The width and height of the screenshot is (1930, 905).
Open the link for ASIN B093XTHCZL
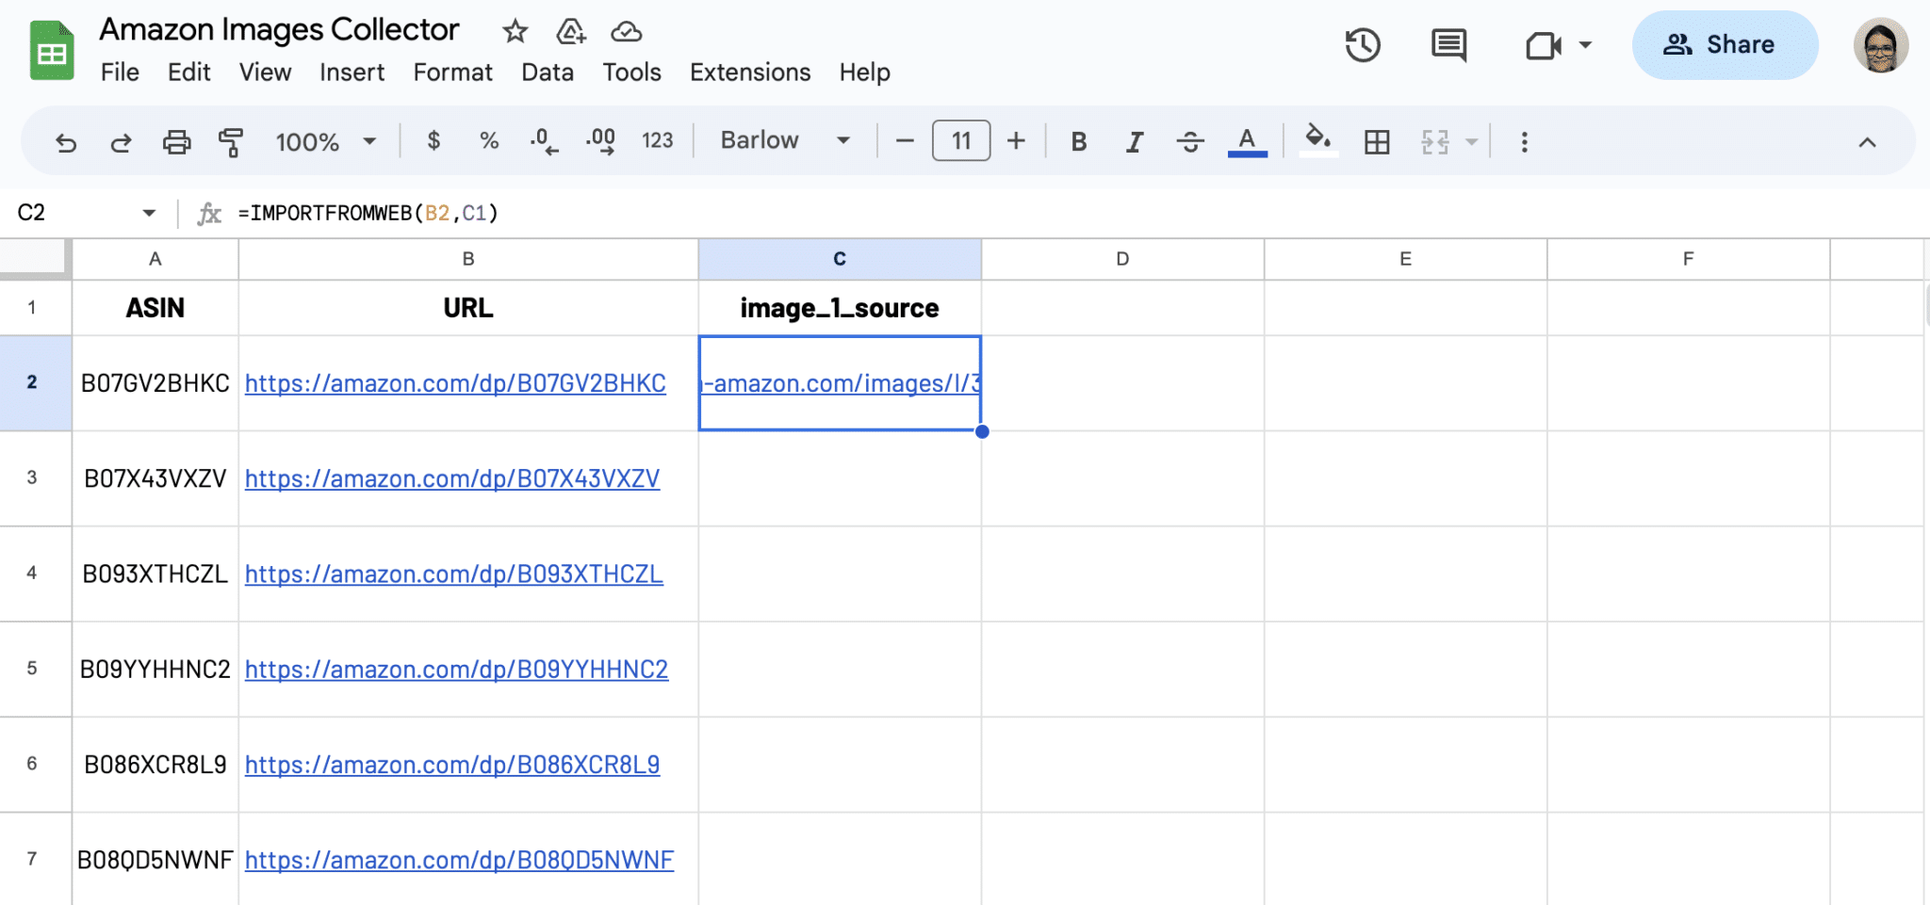pos(453,574)
